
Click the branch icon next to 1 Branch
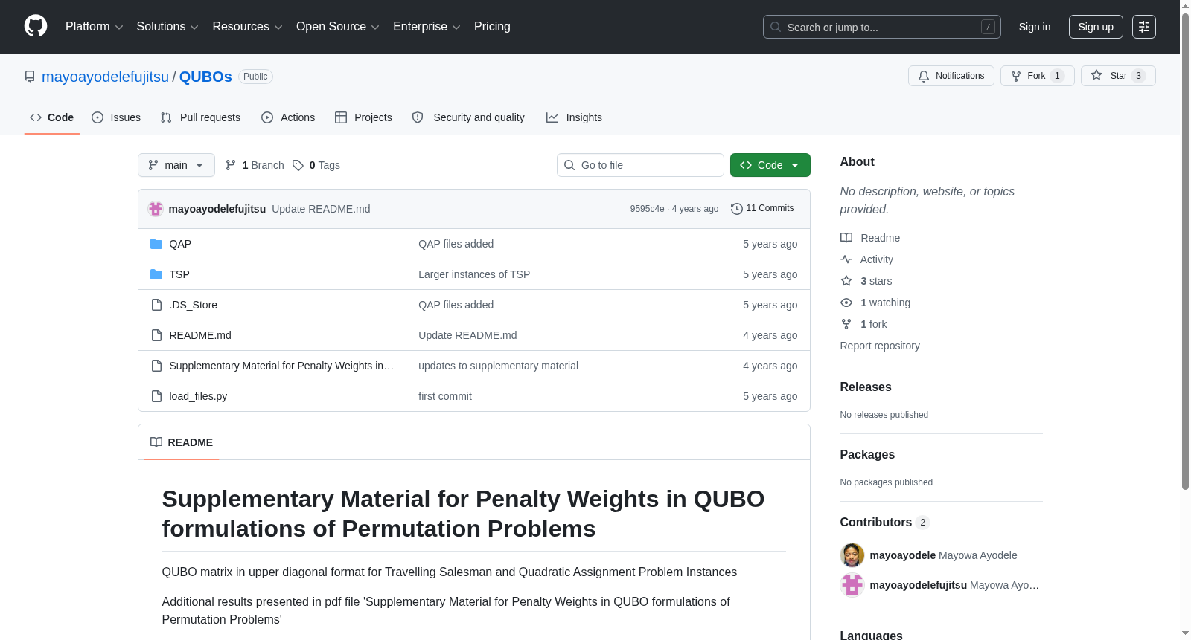(x=231, y=165)
